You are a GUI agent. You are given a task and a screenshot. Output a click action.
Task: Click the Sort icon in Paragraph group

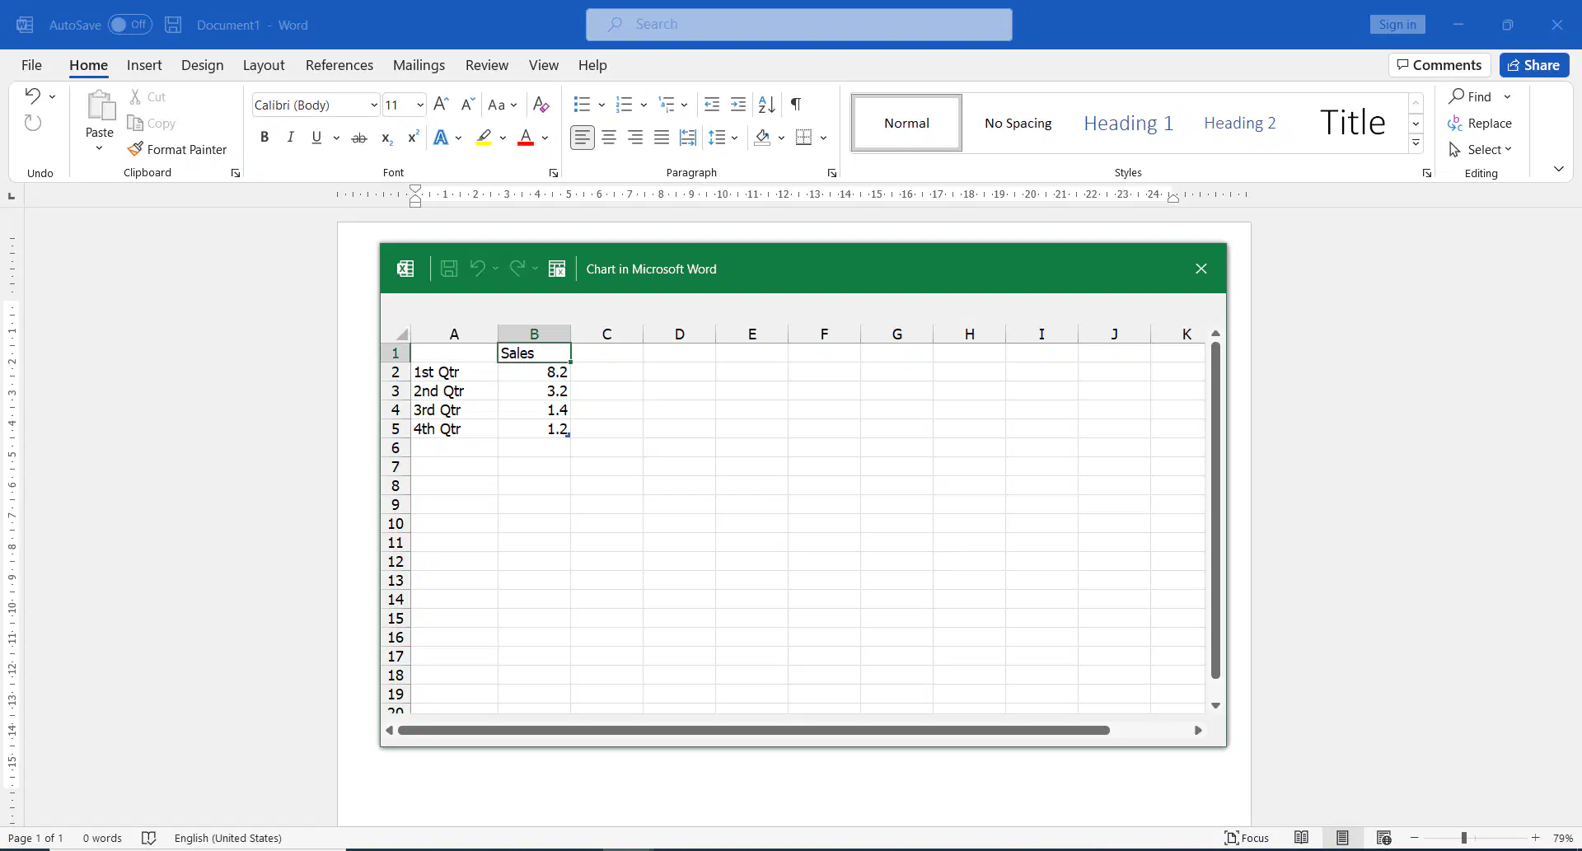click(767, 105)
